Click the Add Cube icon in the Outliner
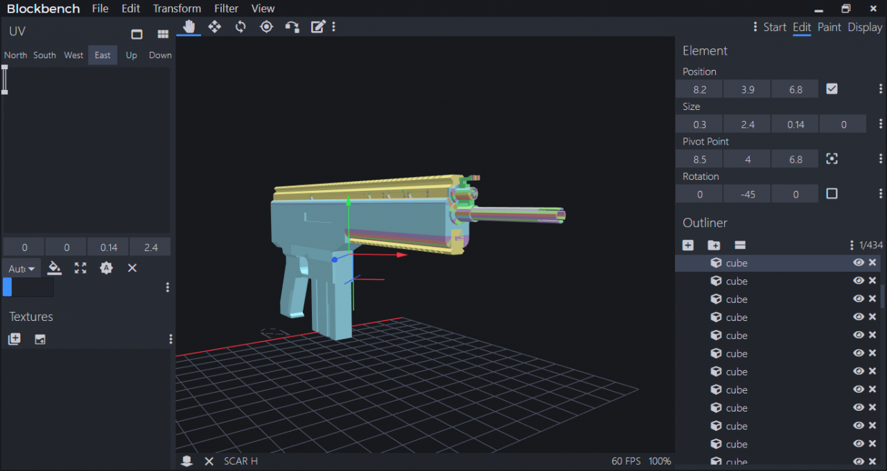887x471 pixels. pos(687,245)
